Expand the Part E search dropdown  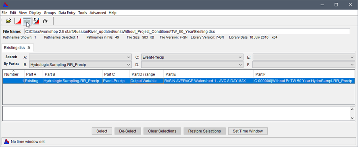coord(352,57)
